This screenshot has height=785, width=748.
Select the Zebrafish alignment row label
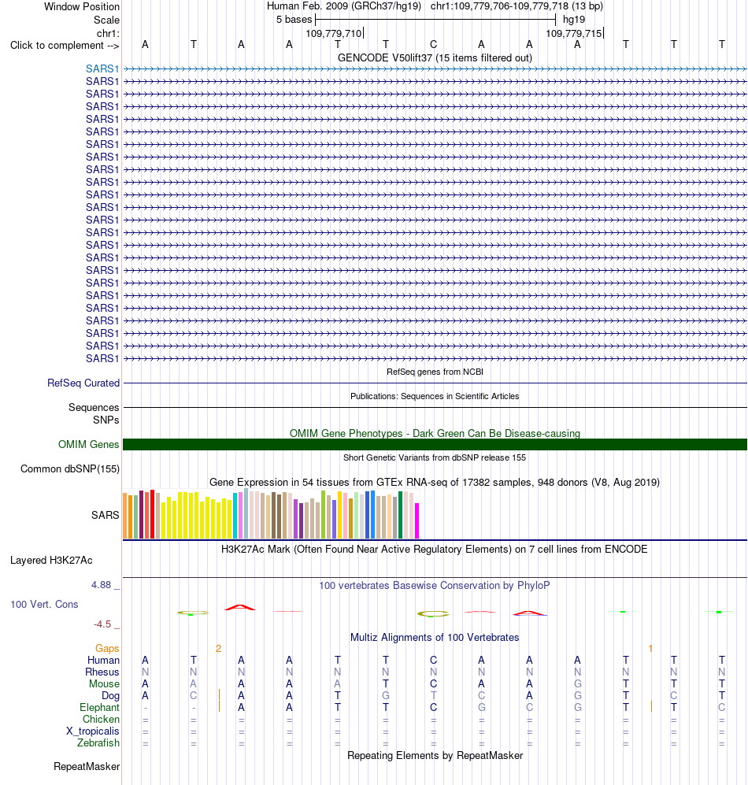[x=98, y=743]
